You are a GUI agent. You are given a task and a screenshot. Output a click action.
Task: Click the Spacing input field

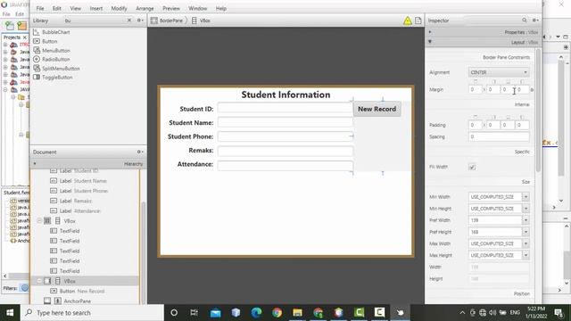tap(499, 136)
